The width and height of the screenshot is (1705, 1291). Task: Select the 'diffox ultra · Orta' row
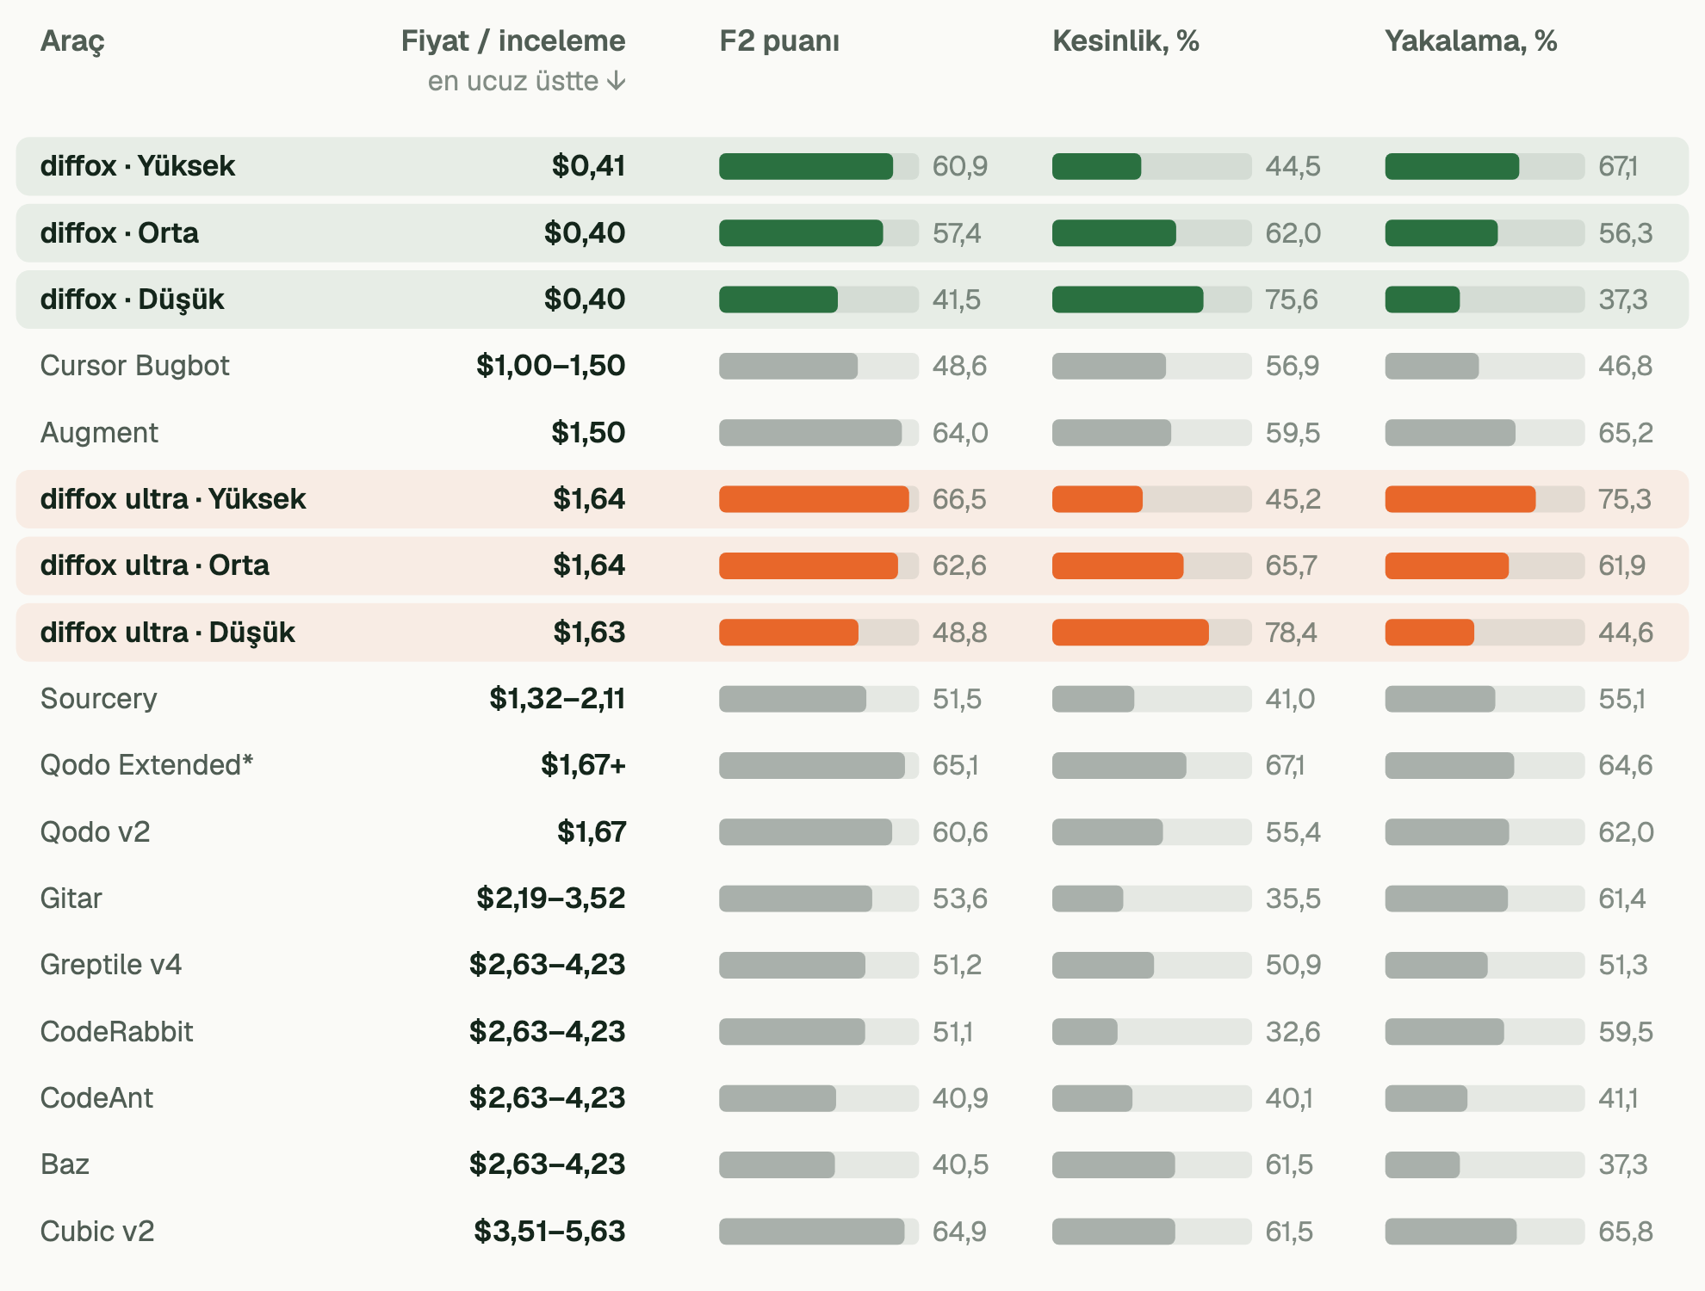pyautogui.click(x=852, y=565)
